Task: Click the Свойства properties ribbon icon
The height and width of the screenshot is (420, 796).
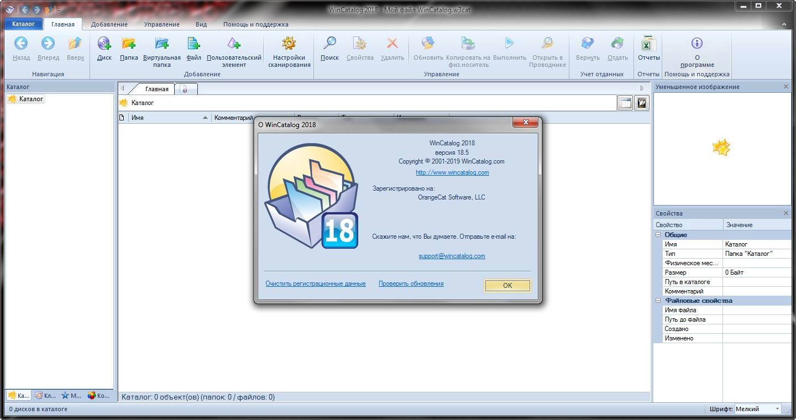Action: pyautogui.click(x=360, y=43)
